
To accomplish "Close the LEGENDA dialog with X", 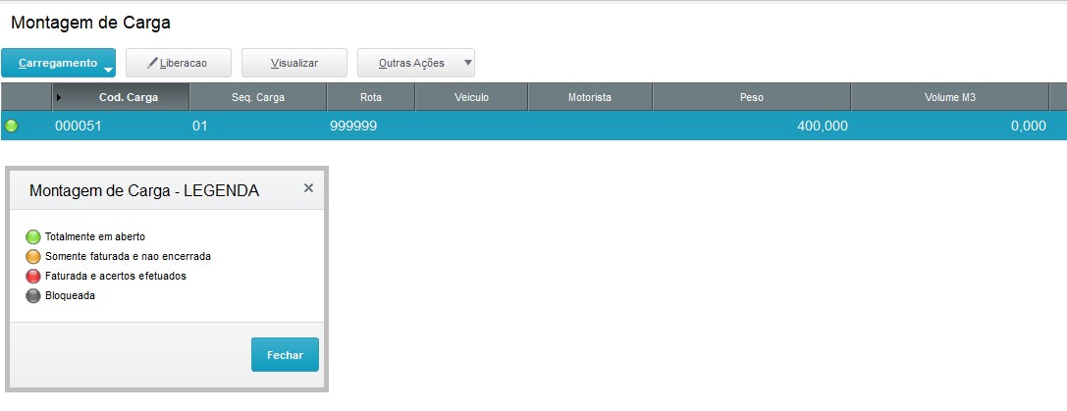I will [x=308, y=187].
